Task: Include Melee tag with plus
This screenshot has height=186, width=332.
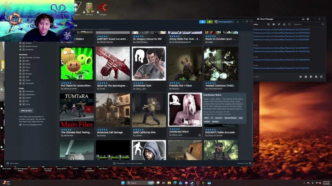Action: (20, 64)
